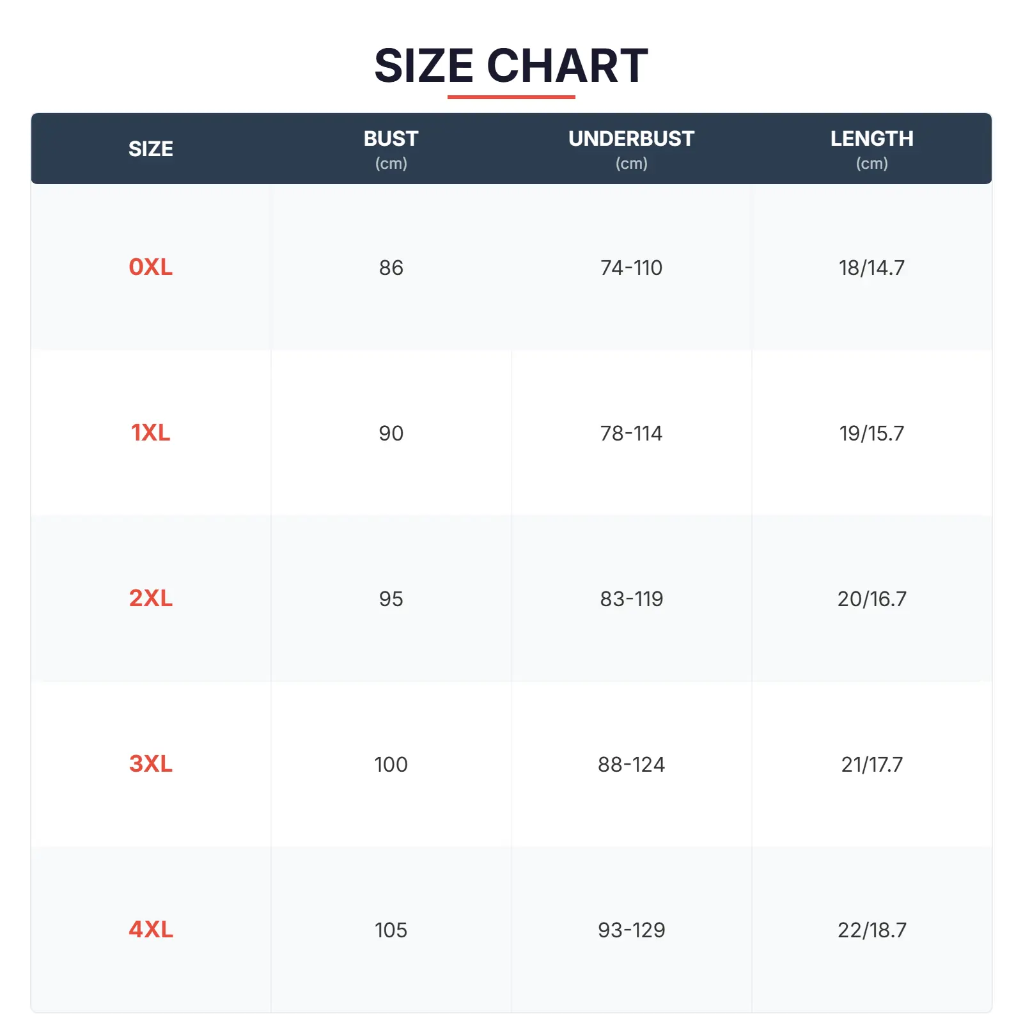Select the 1XL size label
1023x1023 pixels.
pyautogui.click(x=151, y=433)
